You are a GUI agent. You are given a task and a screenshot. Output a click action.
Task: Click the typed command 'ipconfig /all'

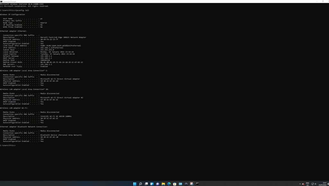[x=22, y=10]
